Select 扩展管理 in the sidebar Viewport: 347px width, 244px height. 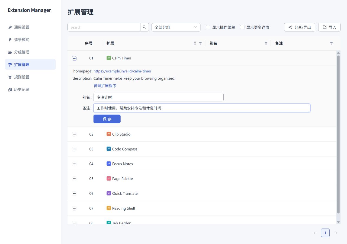point(30,65)
